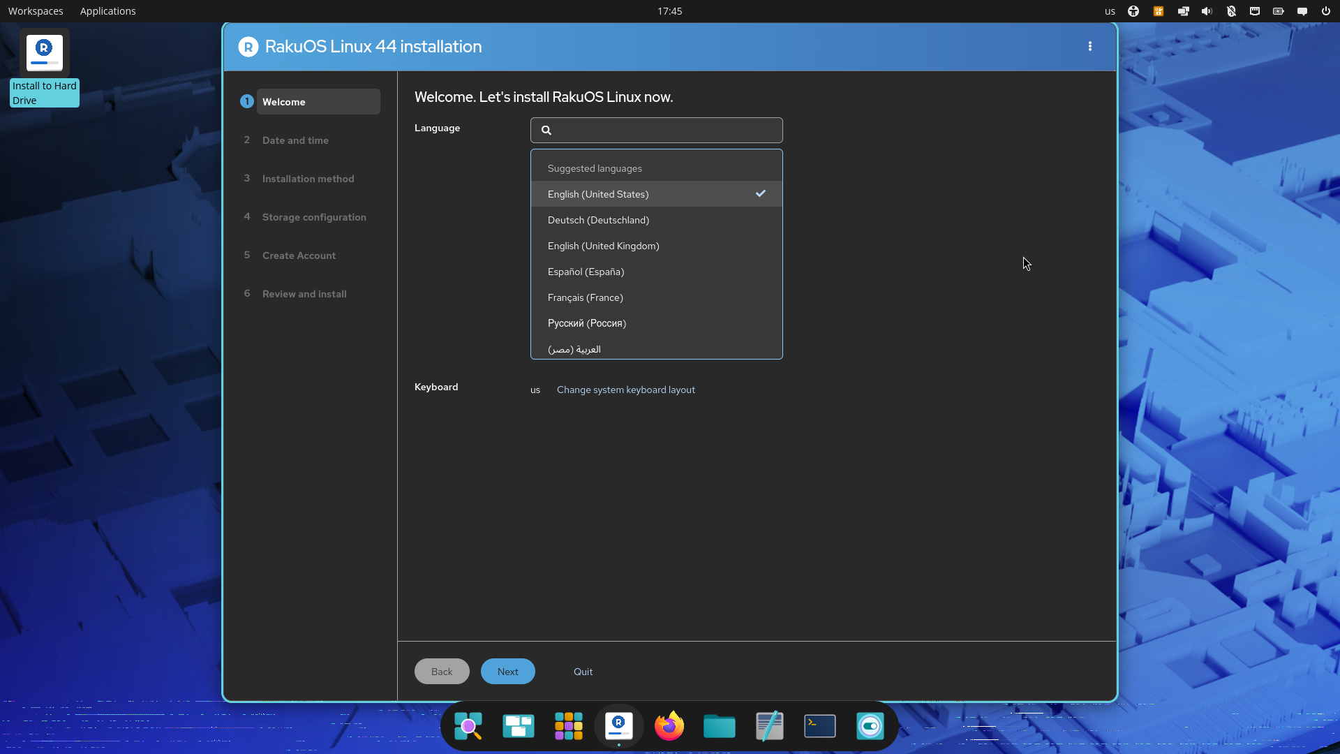Click Change system keyboard layout link
1340x754 pixels.
click(x=626, y=390)
